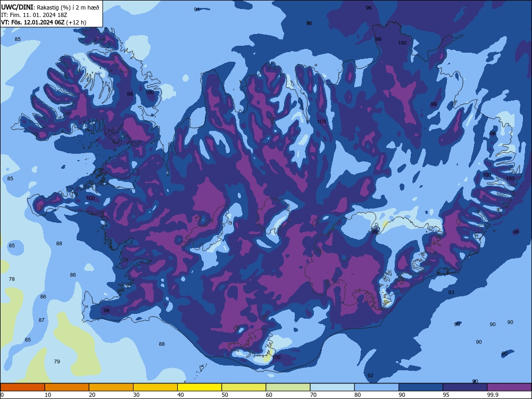The height and width of the screenshot is (399, 532).
Task: Click the legend label '0'
Action: (x=2, y=395)
